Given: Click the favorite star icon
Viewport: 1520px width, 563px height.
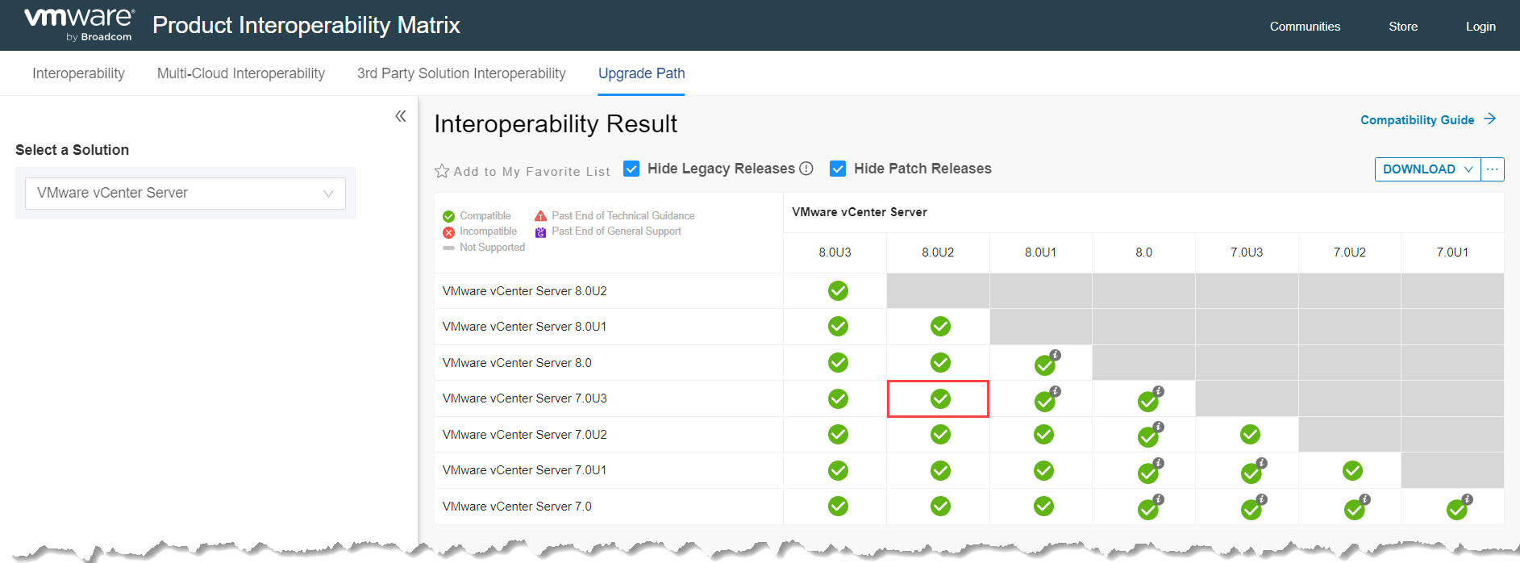Looking at the screenshot, I should (x=442, y=171).
